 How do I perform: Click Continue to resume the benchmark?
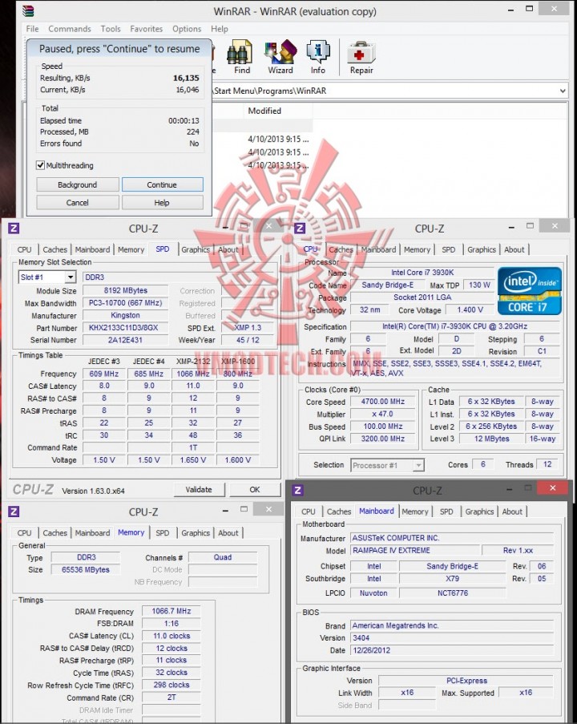tap(162, 184)
